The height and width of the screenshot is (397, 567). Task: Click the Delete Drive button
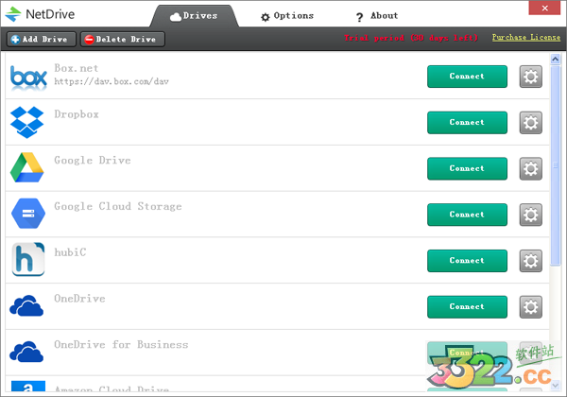[122, 39]
